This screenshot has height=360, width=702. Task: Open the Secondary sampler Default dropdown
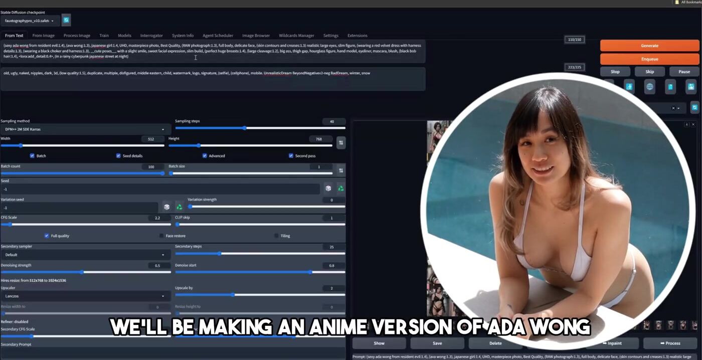(85, 255)
